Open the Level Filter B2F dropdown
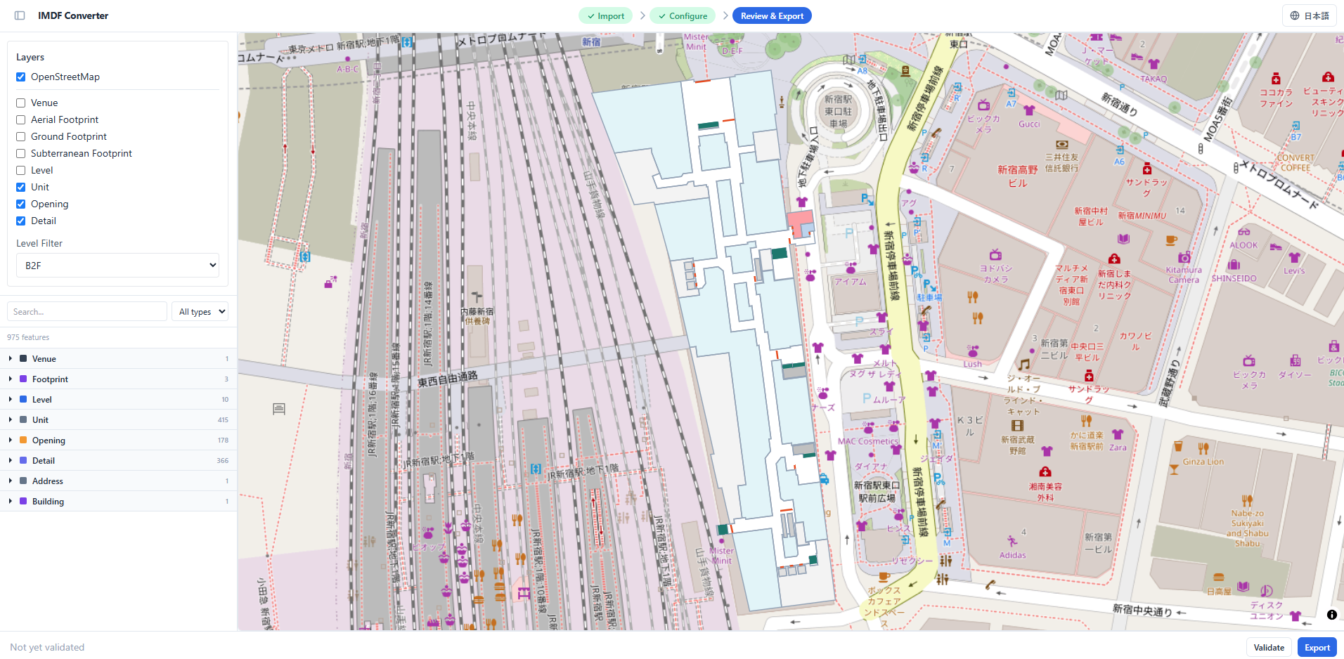 point(117,266)
